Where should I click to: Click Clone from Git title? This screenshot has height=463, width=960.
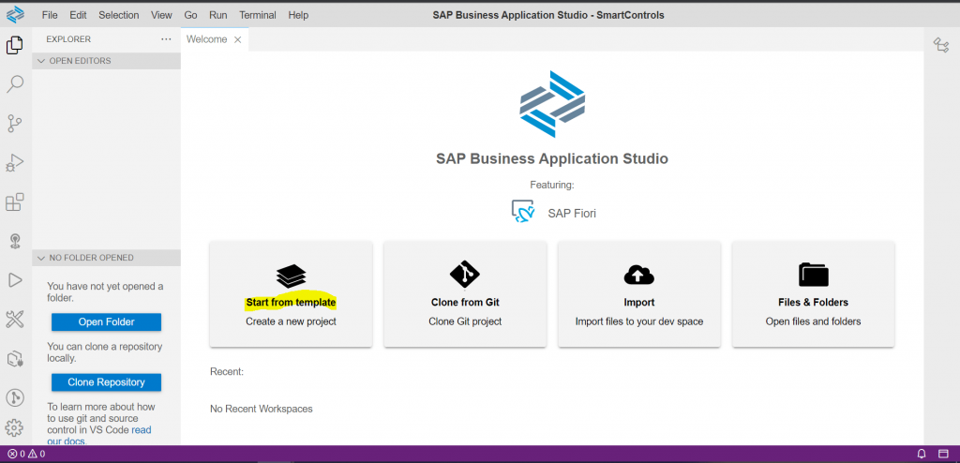click(x=465, y=303)
